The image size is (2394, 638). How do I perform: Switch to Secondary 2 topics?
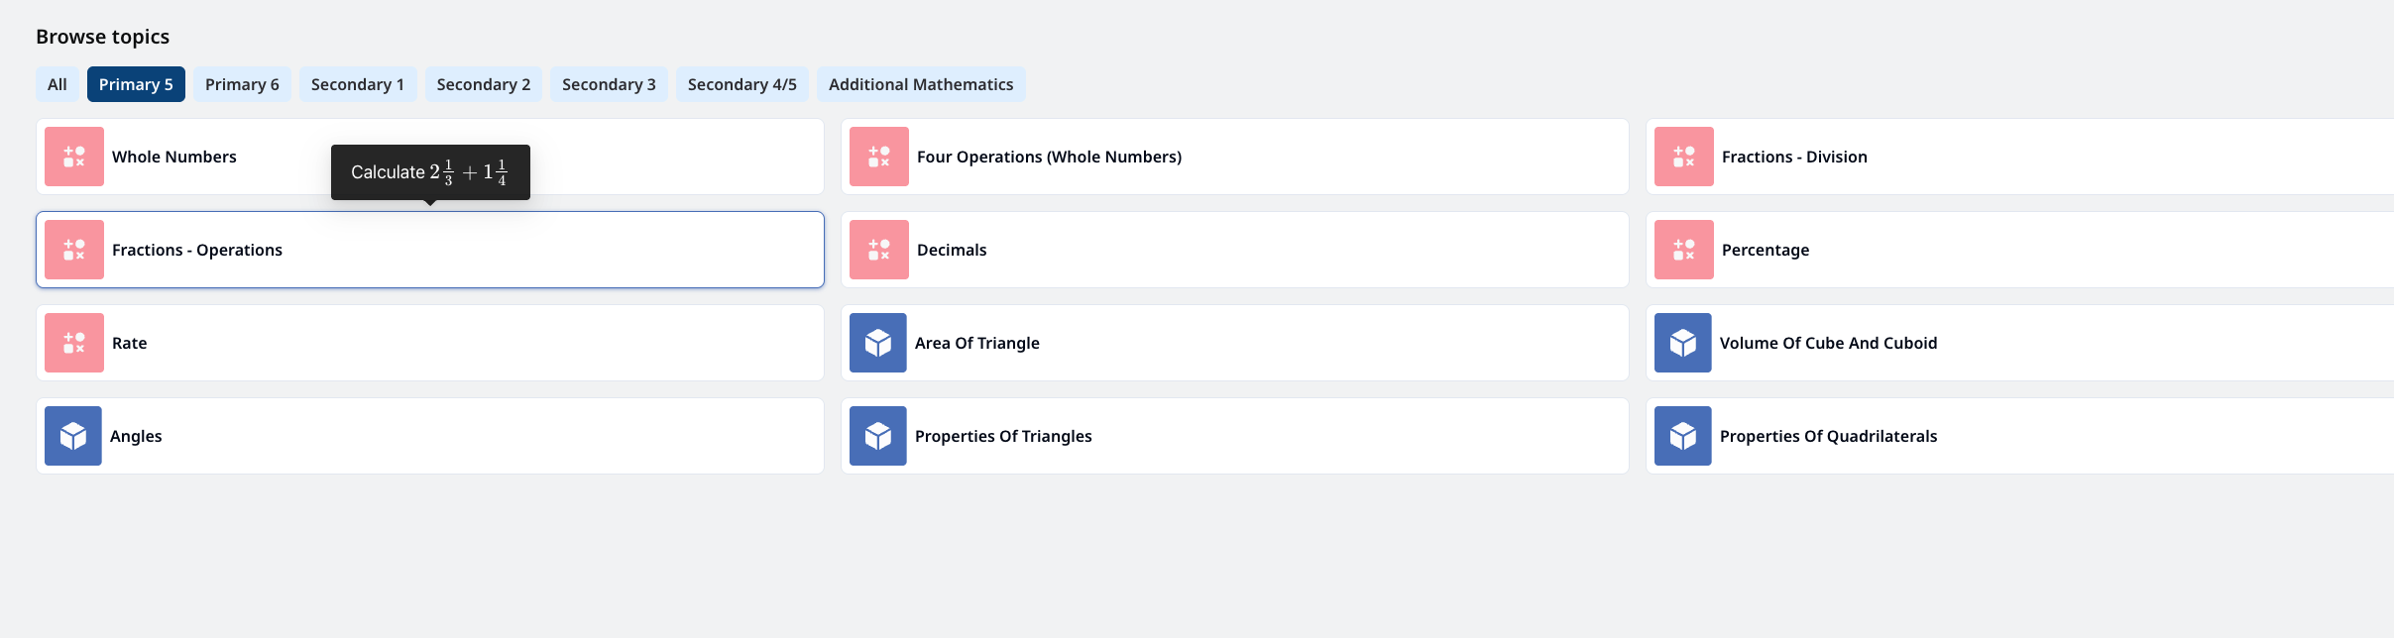[484, 84]
